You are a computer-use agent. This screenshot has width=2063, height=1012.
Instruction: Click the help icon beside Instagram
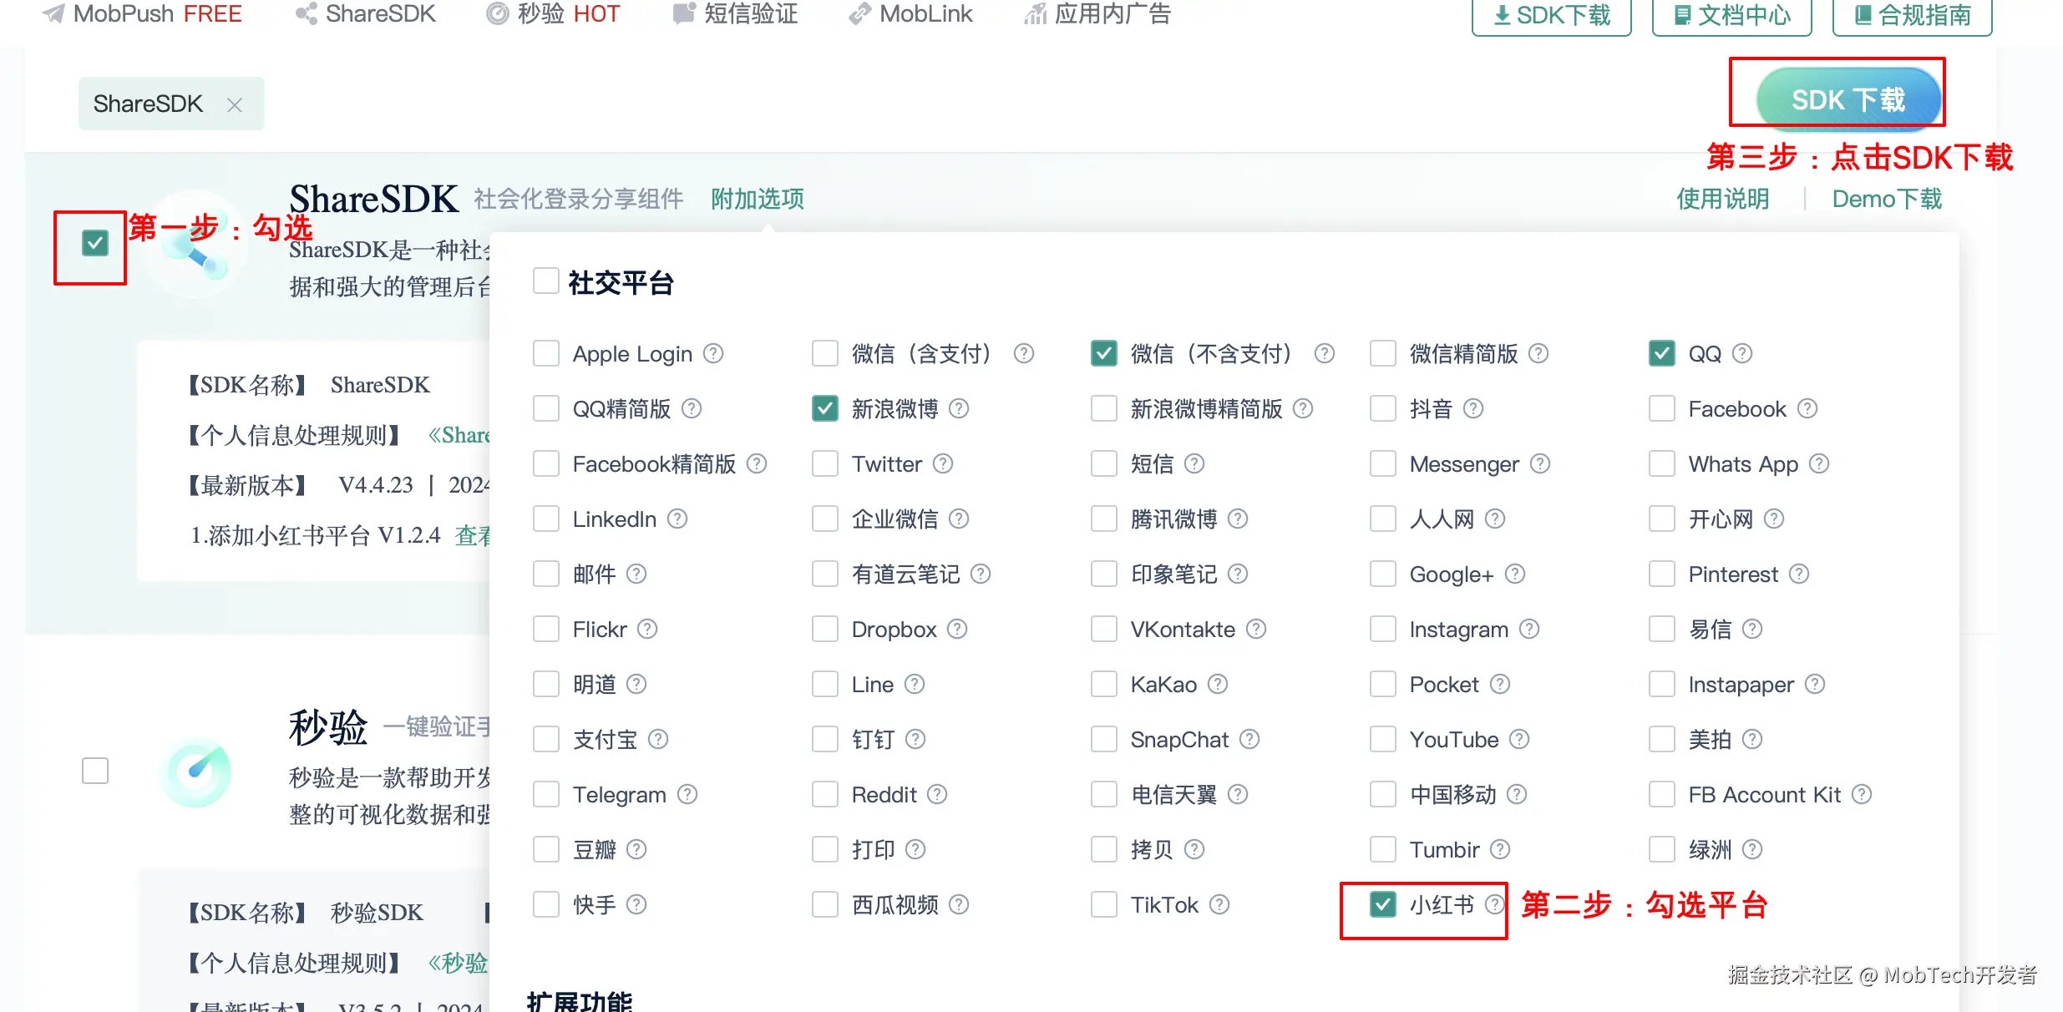1528,629
